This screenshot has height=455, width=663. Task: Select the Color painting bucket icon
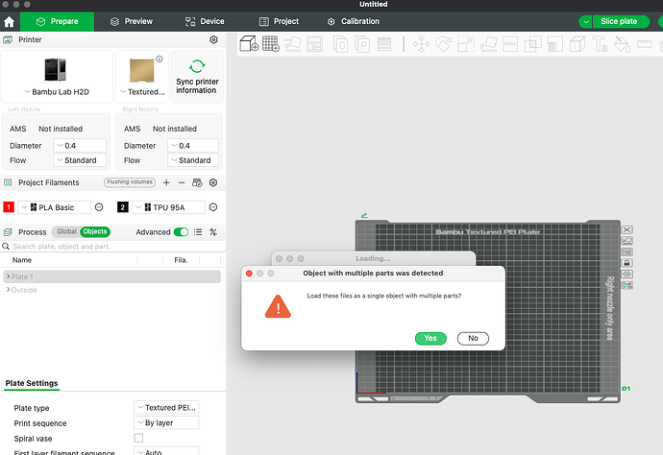coord(622,44)
